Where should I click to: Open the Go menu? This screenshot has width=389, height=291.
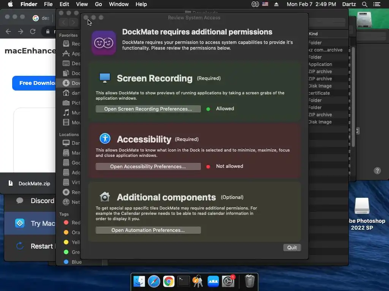coord(98,4)
